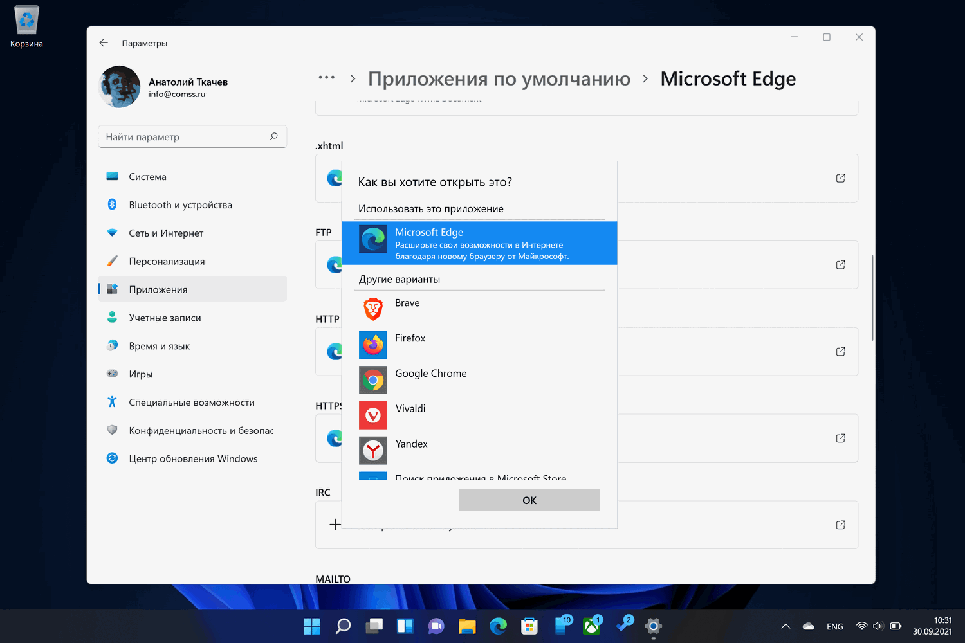Select the Apps category in sidebar
965x643 pixels.
192,289
